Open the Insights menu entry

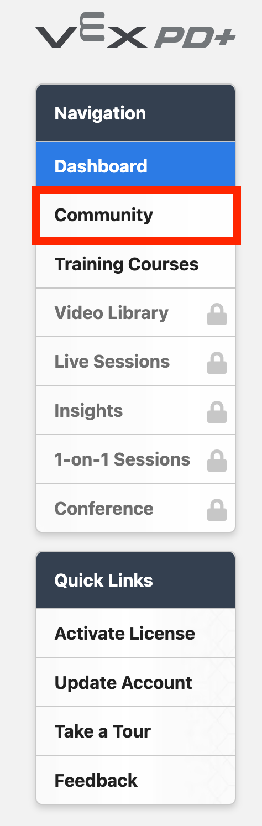click(136, 411)
